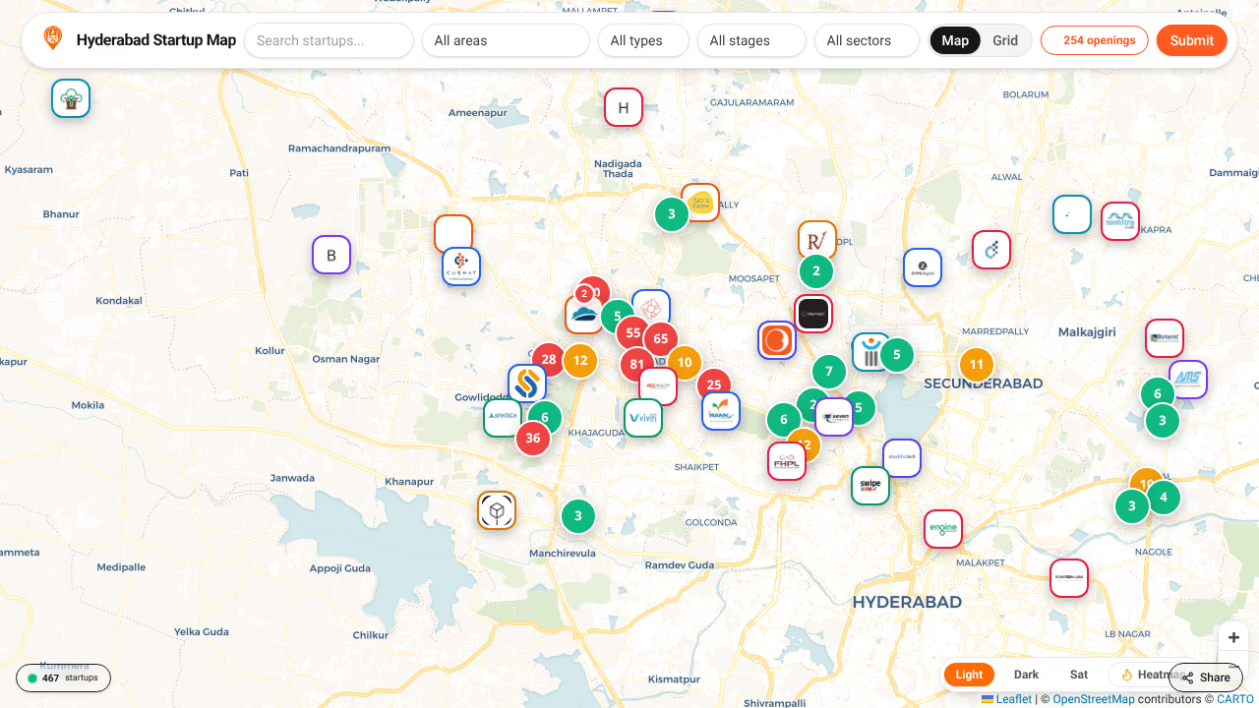Expand the green cluster of 4 near Nagole
Screen dimensions: 1259x708
[1164, 498]
